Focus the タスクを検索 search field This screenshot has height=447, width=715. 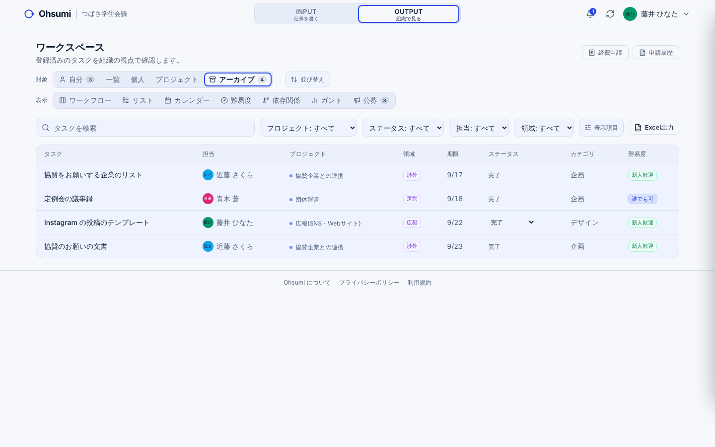[145, 128]
